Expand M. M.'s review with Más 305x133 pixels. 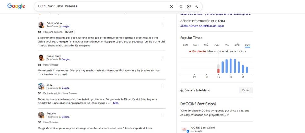click(x=116, y=103)
